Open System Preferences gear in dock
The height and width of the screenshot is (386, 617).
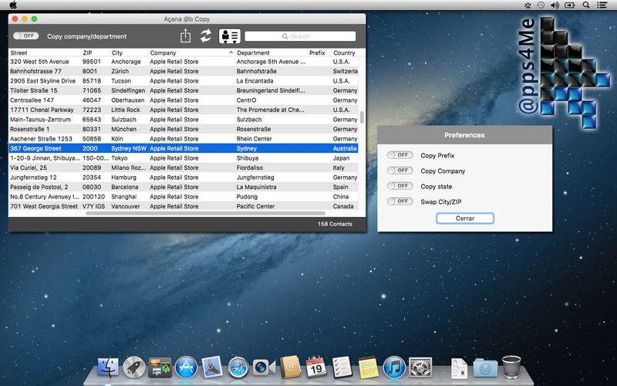[x=420, y=368]
